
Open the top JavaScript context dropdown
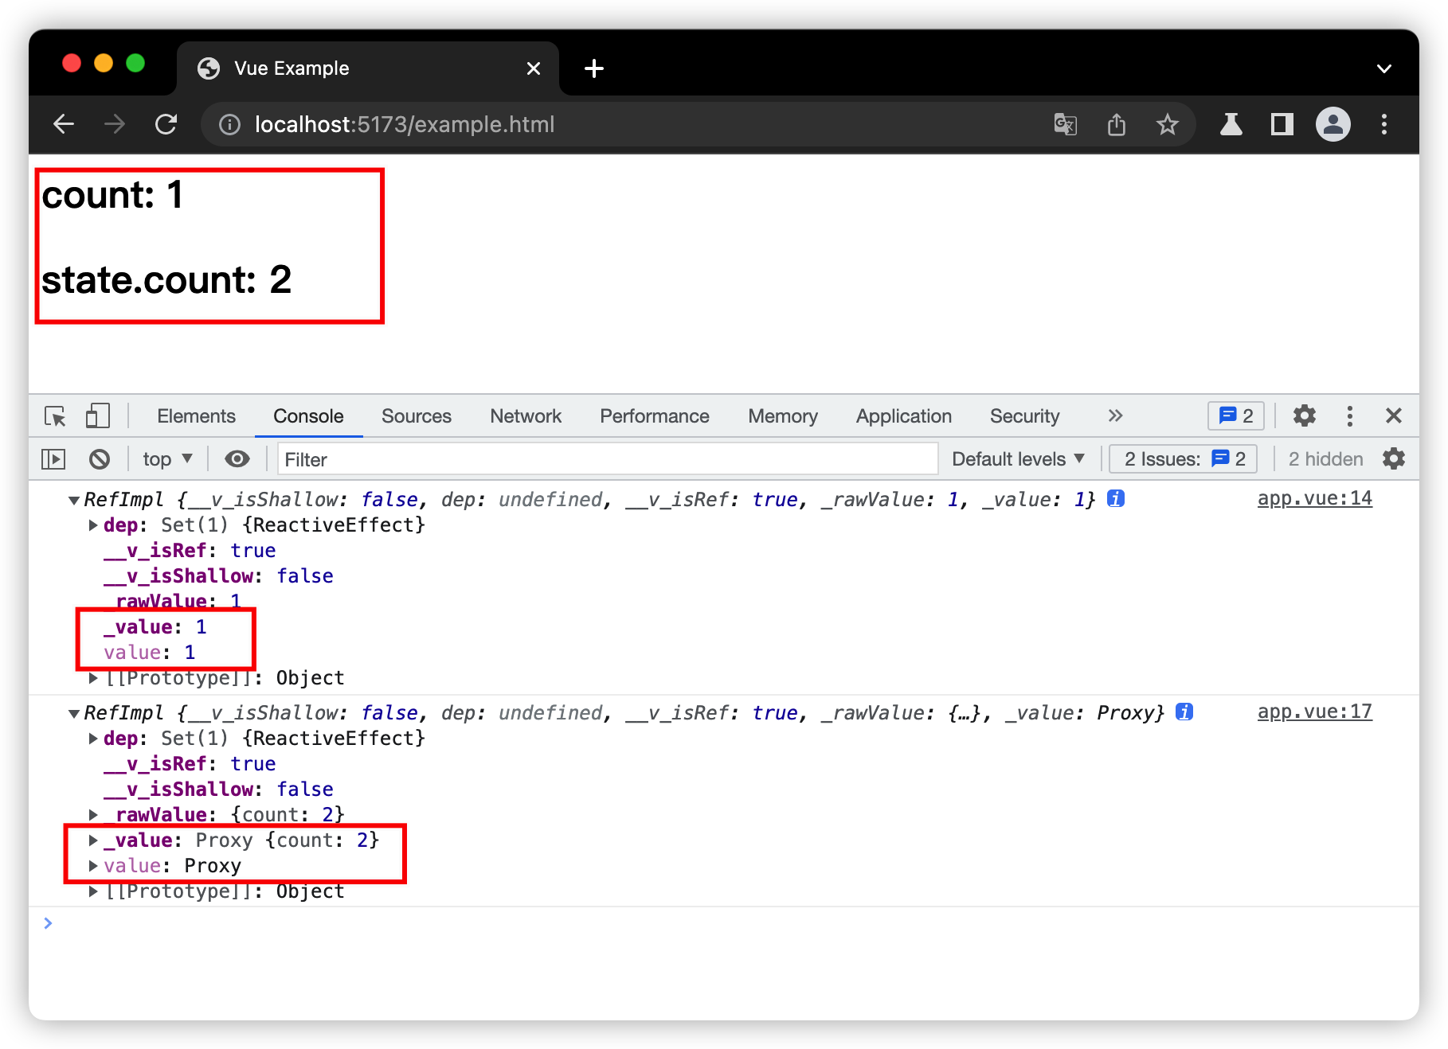(x=167, y=459)
